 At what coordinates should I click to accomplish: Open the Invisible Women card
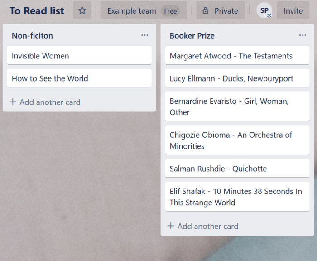[79, 55]
